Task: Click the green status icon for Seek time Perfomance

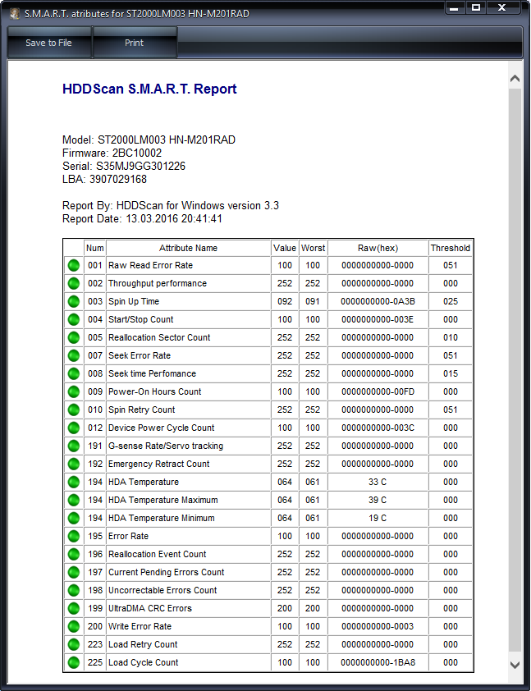Action: [74, 373]
